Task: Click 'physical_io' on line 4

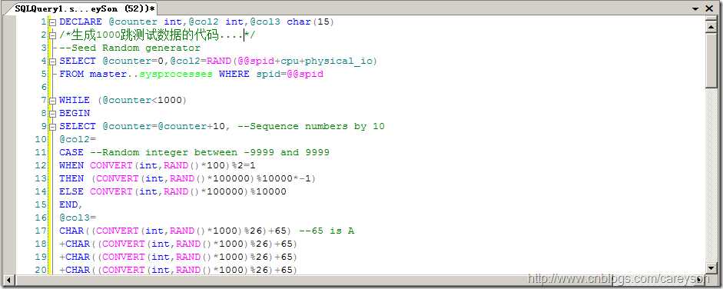Action: coord(339,61)
